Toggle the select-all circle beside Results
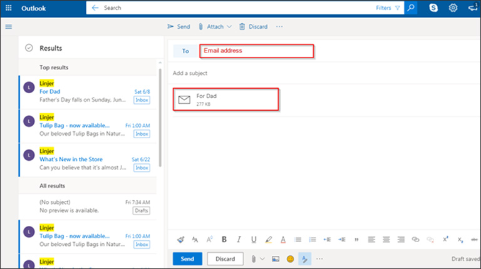The height and width of the screenshot is (269, 481). pyautogui.click(x=29, y=48)
